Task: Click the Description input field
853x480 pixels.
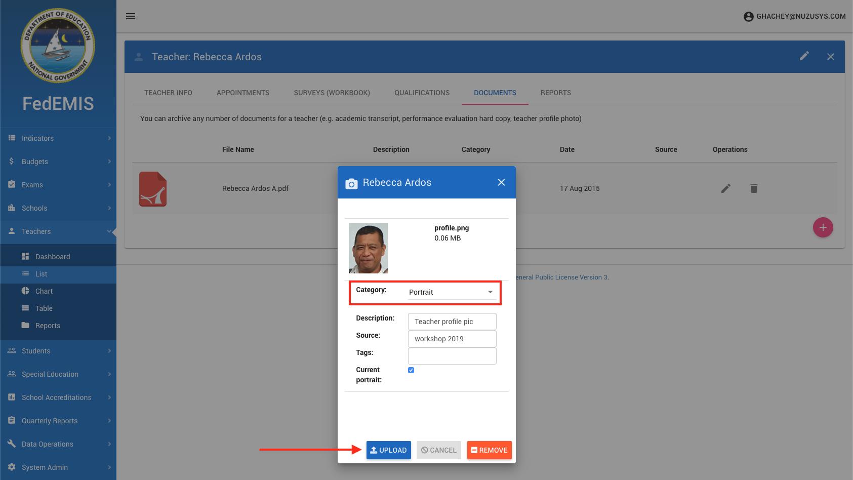Action: coord(452,322)
